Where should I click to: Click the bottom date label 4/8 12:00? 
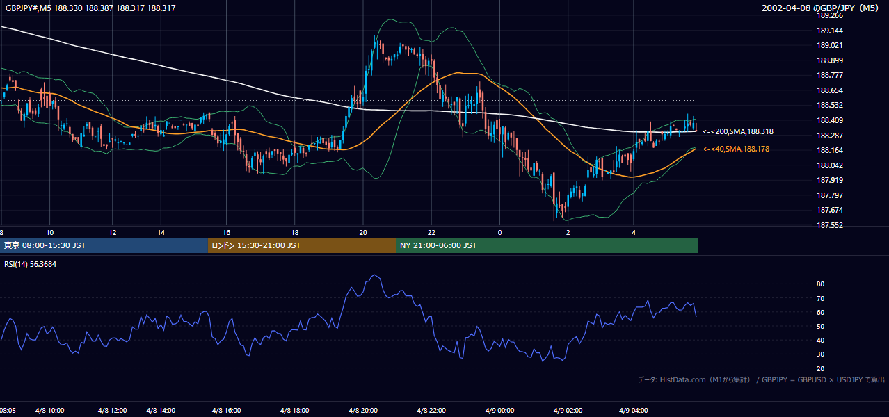[x=113, y=411]
